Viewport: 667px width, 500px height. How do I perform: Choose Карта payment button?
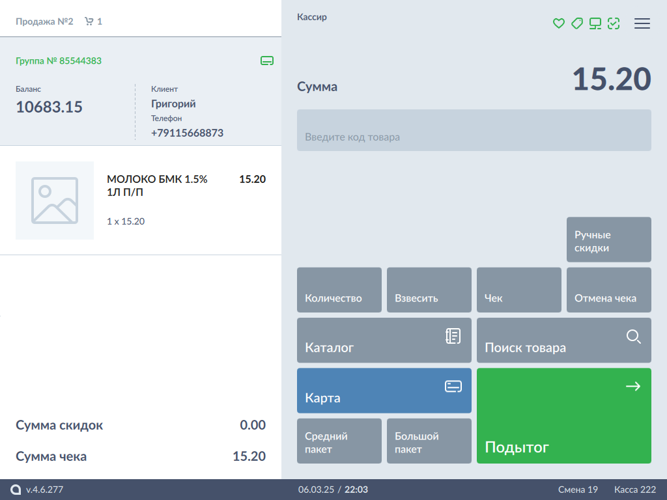tap(384, 391)
